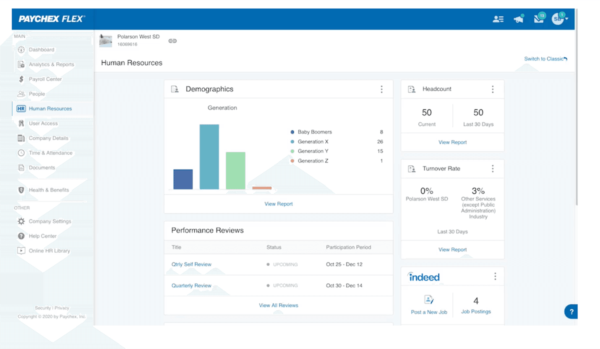Go to Analytics & Reports

(x=51, y=64)
